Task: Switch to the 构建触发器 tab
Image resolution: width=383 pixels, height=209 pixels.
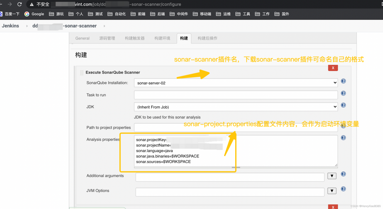Action: 135,38
